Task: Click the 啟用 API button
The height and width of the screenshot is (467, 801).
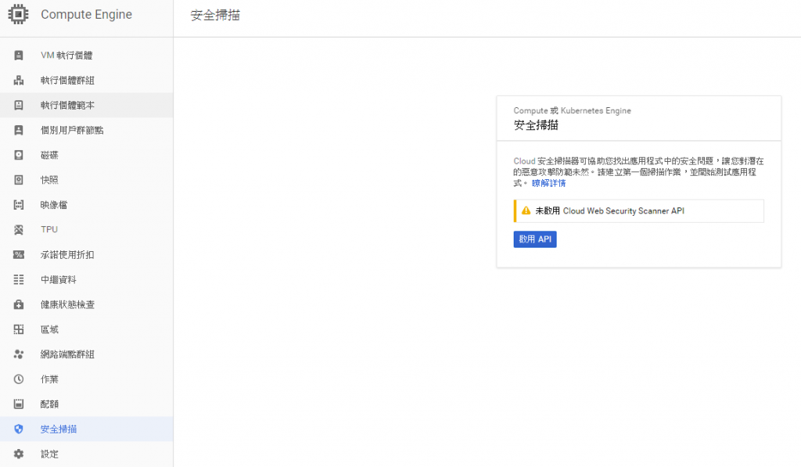Action: 535,239
